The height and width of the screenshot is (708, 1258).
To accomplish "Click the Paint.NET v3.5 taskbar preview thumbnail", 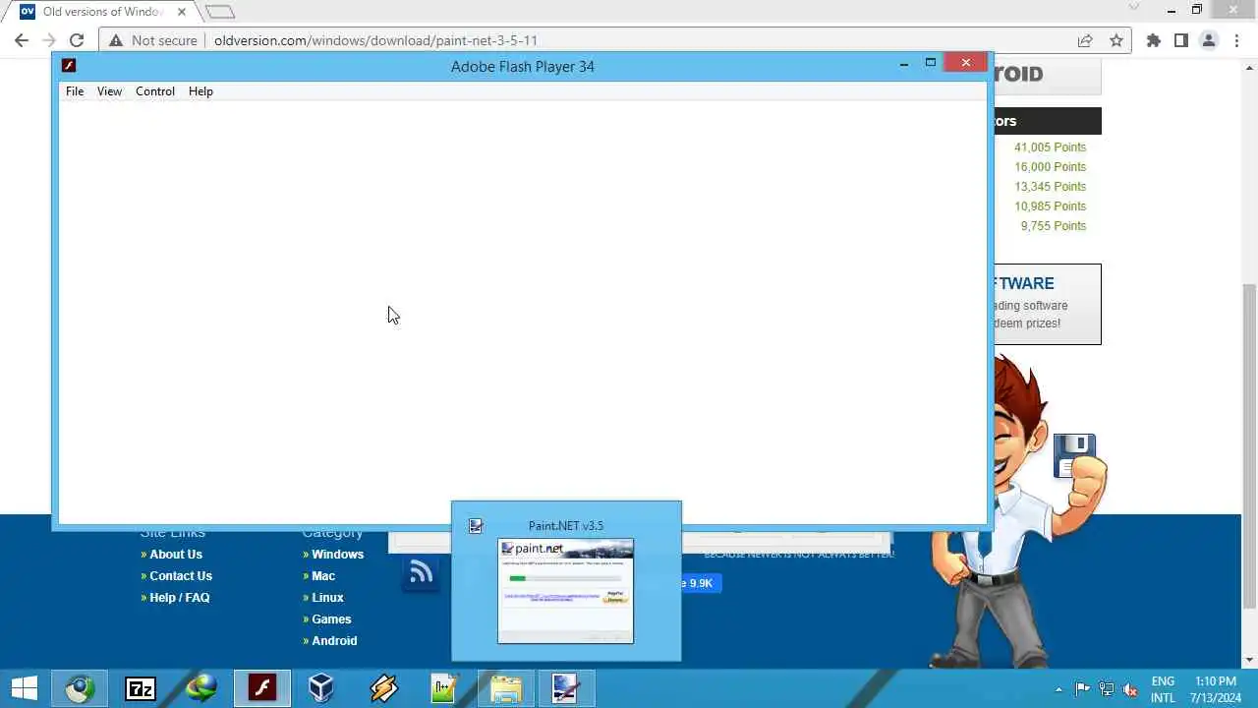I will pyautogui.click(x=565, y=591).
